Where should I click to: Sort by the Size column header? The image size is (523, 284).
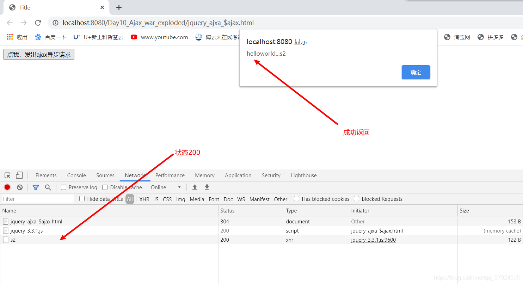click(490, 211)
